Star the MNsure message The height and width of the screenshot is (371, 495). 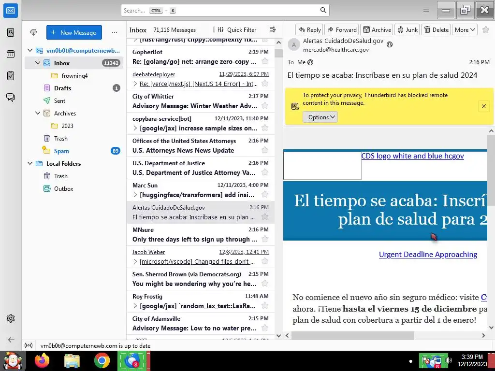265,239
